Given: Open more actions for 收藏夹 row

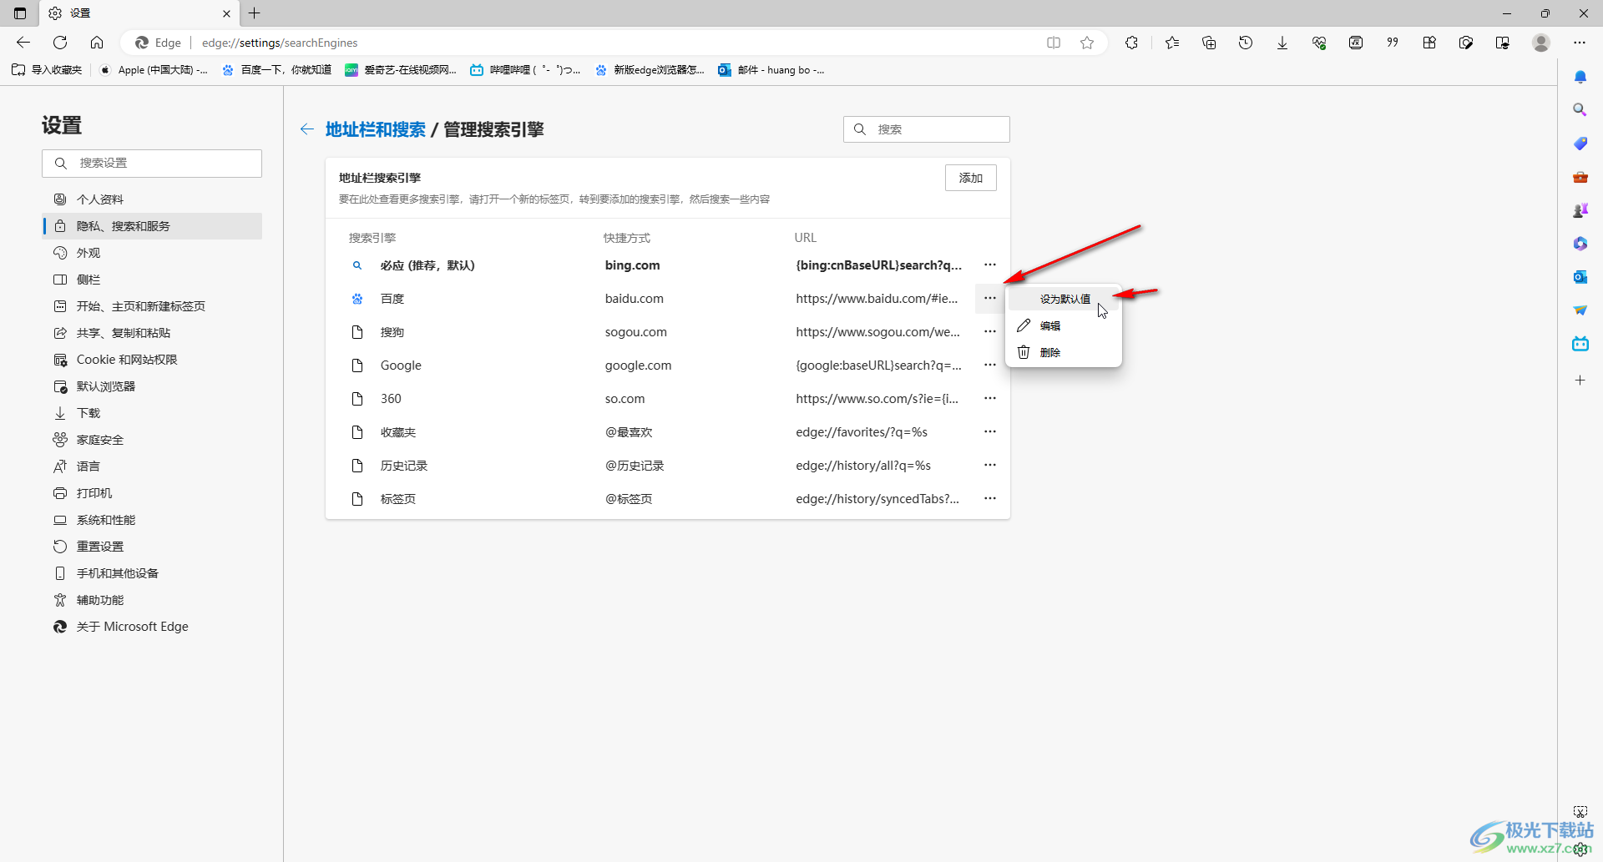Looking at the screenshot, I should click(990, 431).
